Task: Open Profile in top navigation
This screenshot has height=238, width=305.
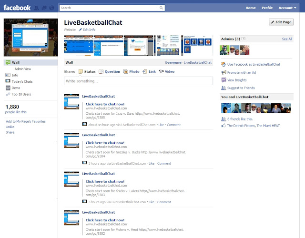Action: point(267,8)
